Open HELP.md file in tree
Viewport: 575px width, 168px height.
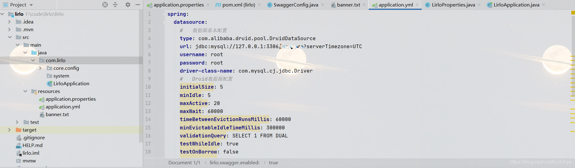(x=32, y=145)
